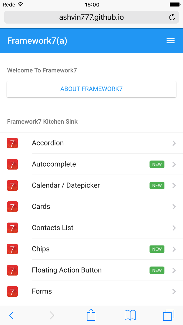Reload the page from the address bar
The image size is (183, 325).
click(x=172, y=17)
